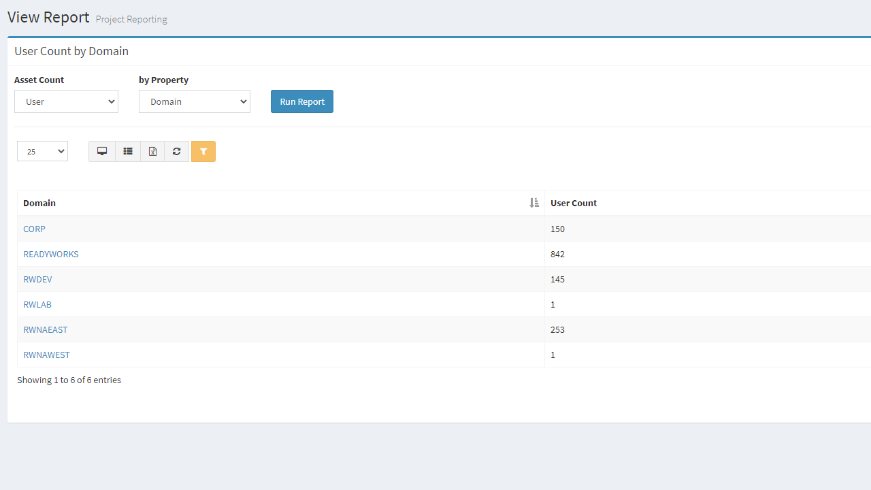
Task: Follow the RWDEV domain link
Action: pyautogui.click(x=37, y=279)
